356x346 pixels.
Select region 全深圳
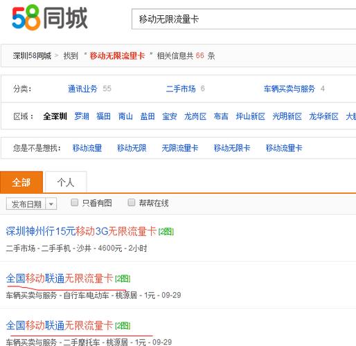[55, 116]
